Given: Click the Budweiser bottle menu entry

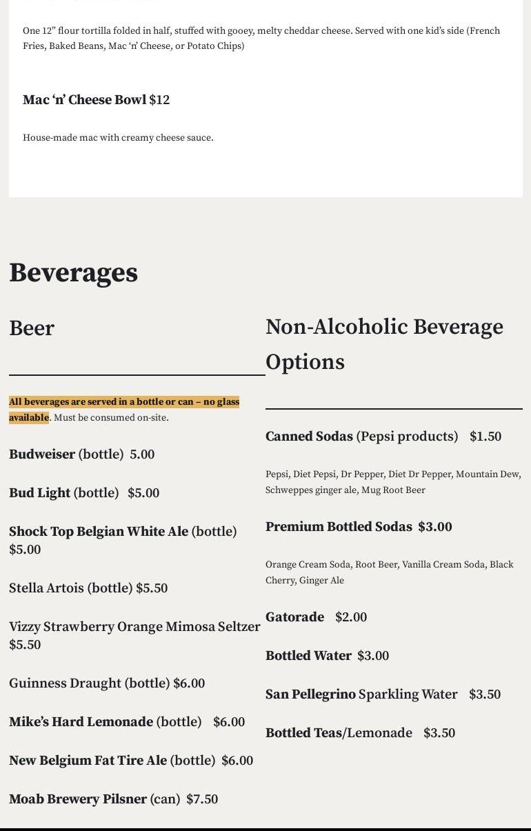Looking at the screenshot, I should (x=81, y=454).
